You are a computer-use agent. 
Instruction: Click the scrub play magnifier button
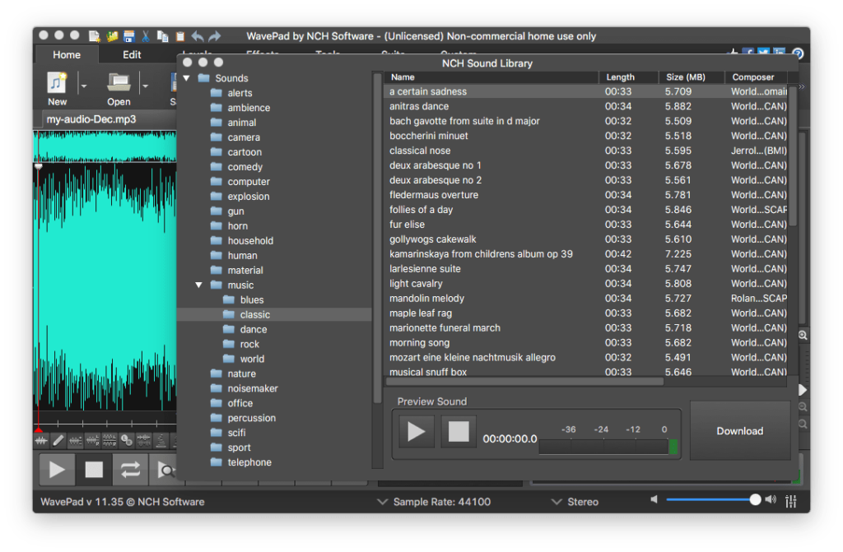coord(164,470)
